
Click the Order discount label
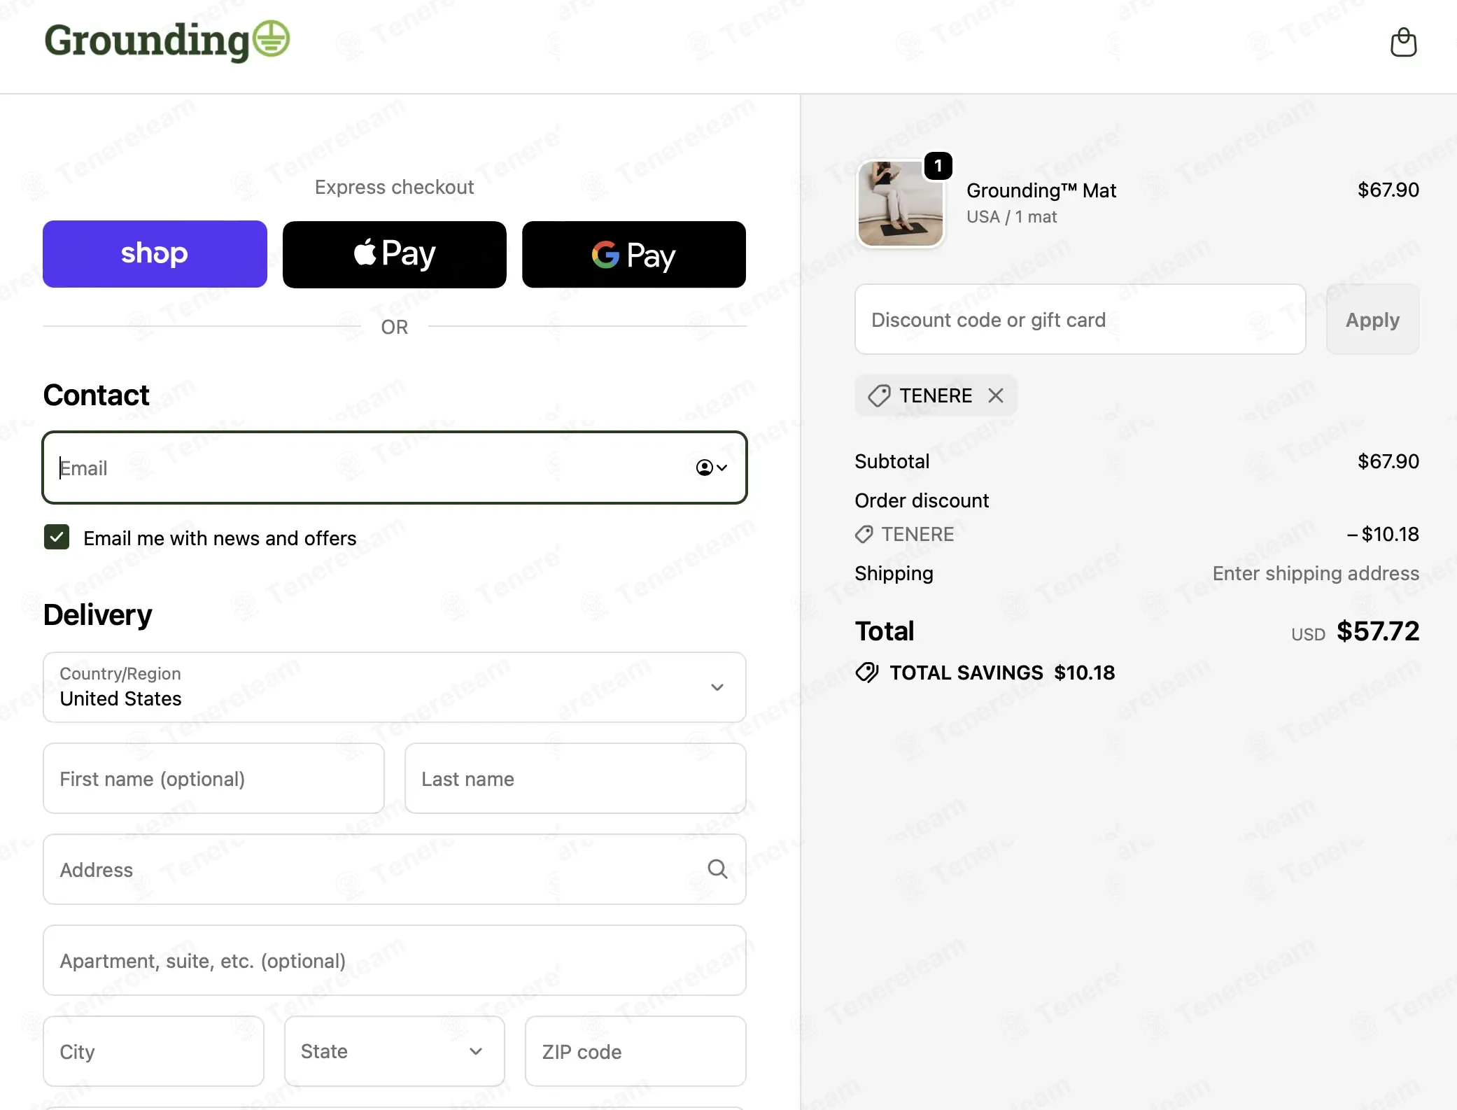[x=922, y=500]
